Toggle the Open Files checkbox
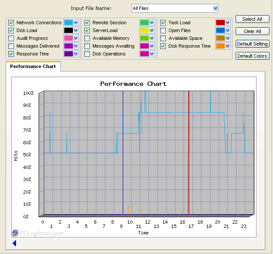Image resolution: width=273 pixels, height=254 pixels. click(x=163, y=30)
